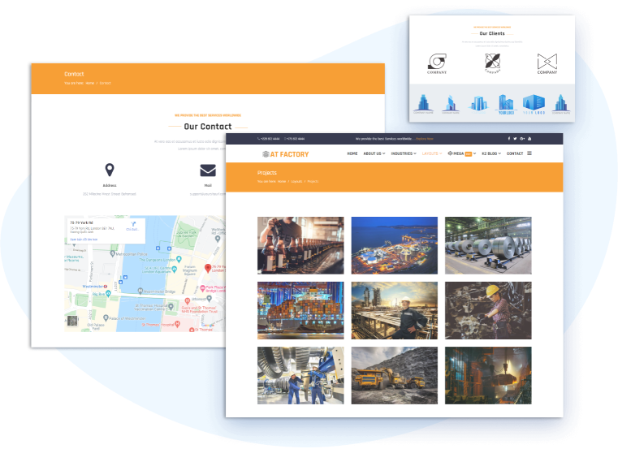Click the Address location pin icon
The height and width of the screenshot is (449, 618).
110,170
